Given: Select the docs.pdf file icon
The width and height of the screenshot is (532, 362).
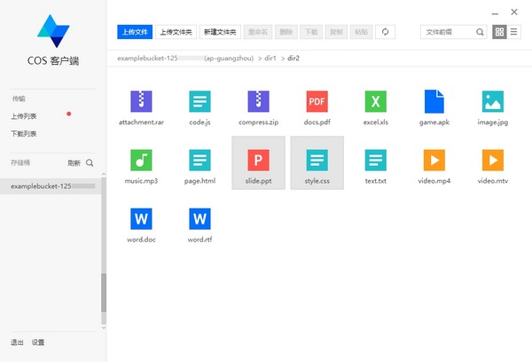Looking at the screenshot, I should tap(317, 101).
